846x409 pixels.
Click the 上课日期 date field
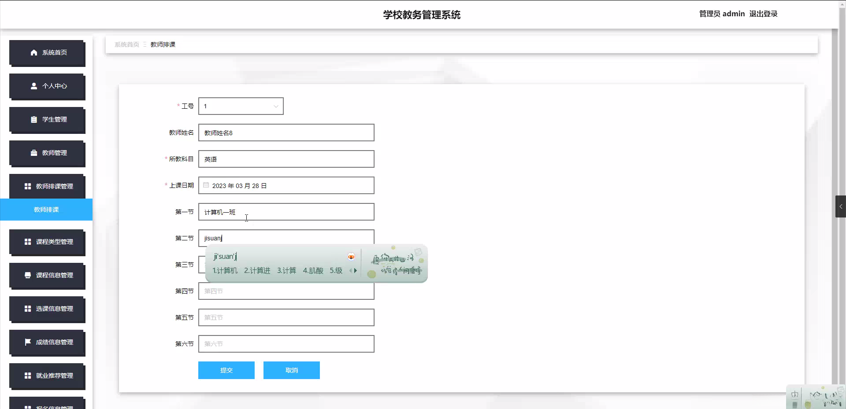pos(286,185)
